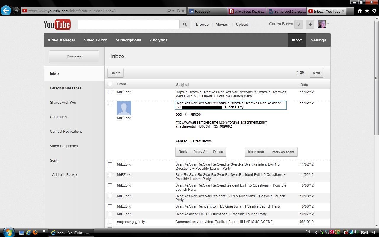Go to Next page of messages
Screen dimensions: 379x237
[317, 73]
